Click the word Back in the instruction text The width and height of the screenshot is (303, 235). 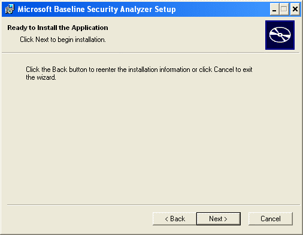59,70
